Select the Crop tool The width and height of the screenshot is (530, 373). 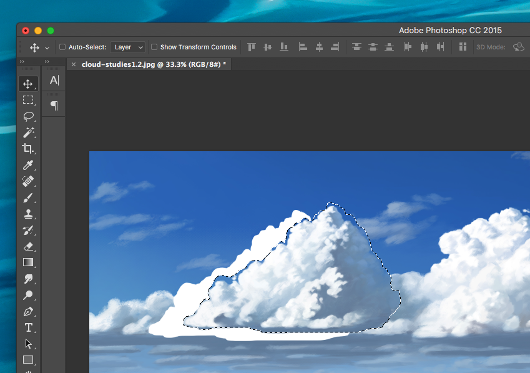coord(28,149)
